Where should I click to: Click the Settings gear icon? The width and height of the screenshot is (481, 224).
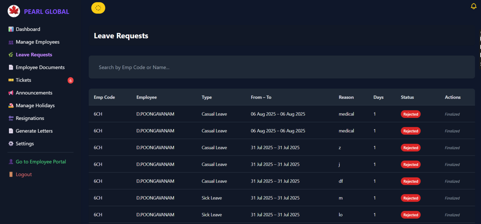pyautogui.click(x=11, y=144)
